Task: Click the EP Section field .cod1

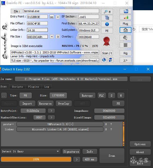Action: point(89,17)
